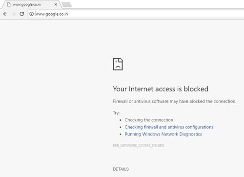Click the 'Your Internet access is blocked' heading
This screenshot has width=244, height=177.
(161, 89)
